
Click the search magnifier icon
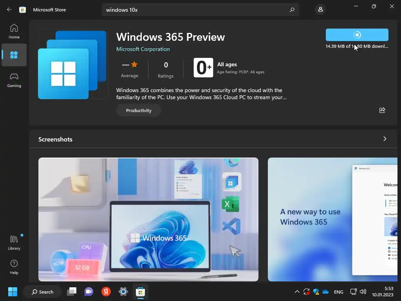(292, 10)
